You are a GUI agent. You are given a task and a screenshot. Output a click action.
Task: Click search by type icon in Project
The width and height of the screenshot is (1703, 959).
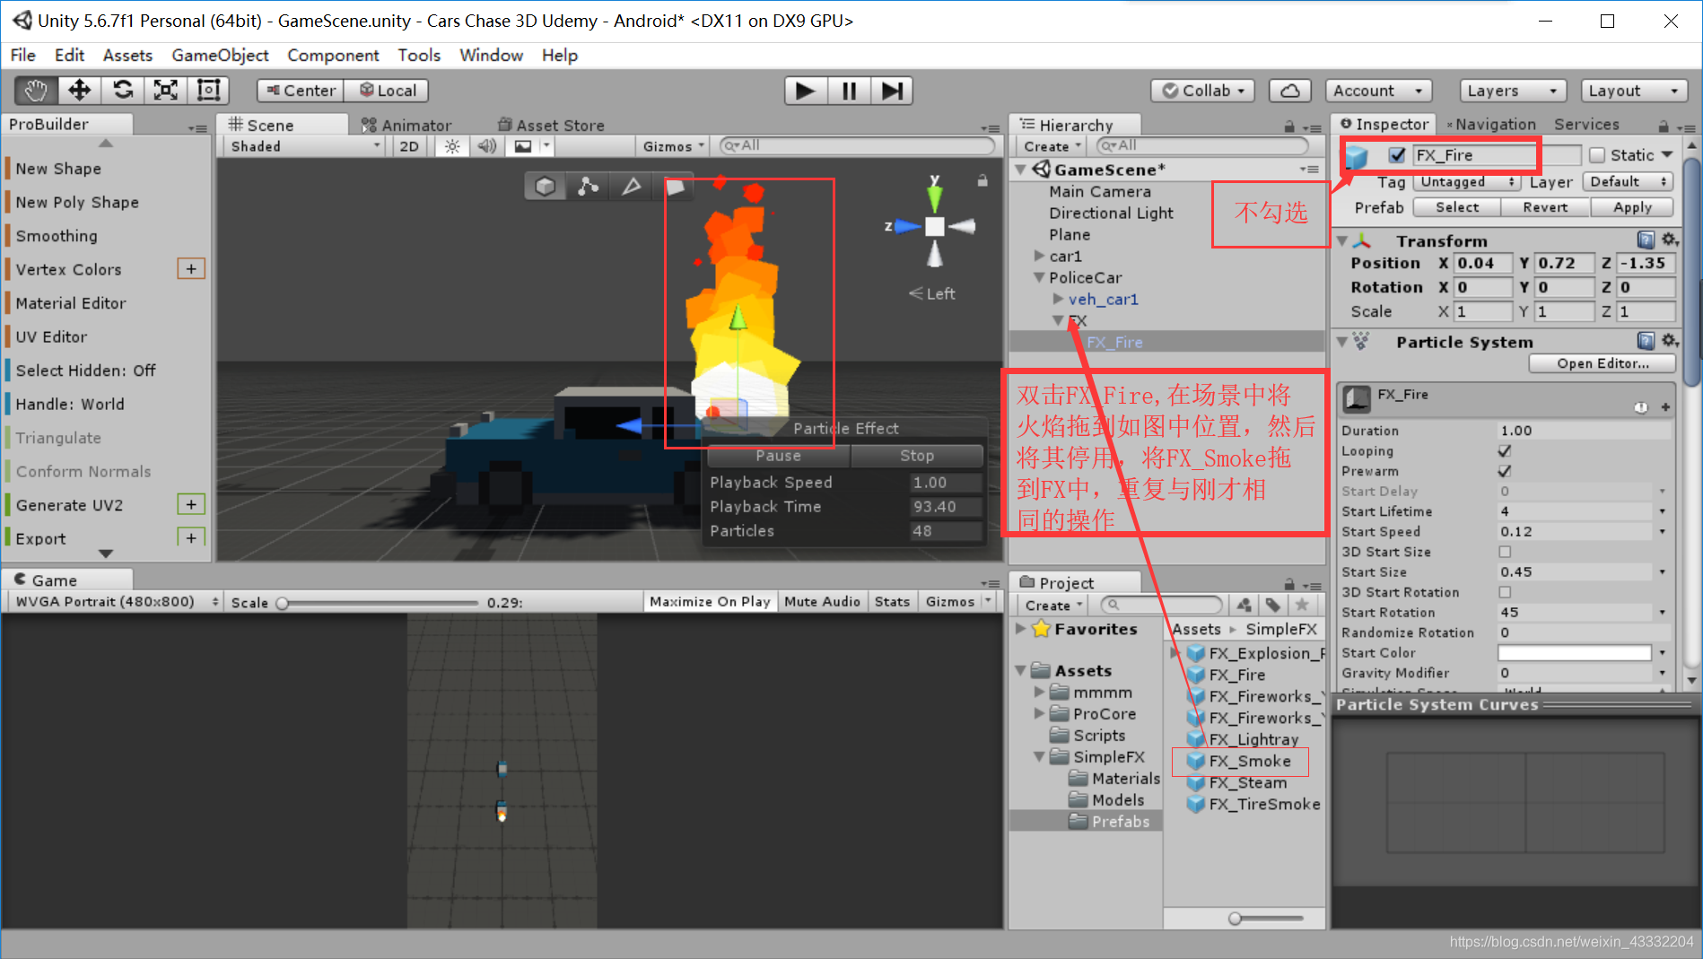[1244, 605]
